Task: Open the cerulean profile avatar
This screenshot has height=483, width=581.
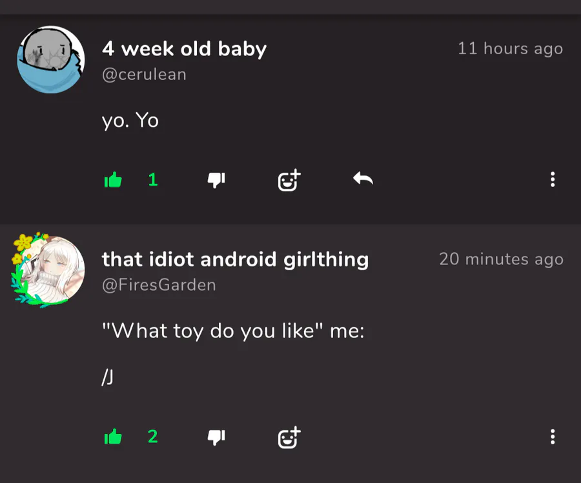Action: click(x=51, y=59)
